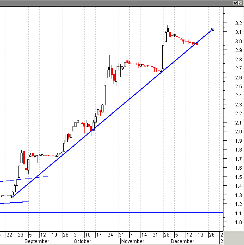Click the horizontal blue support line at 1.1
This screenshot has width=244, height=245.
[x=112, y=213]
